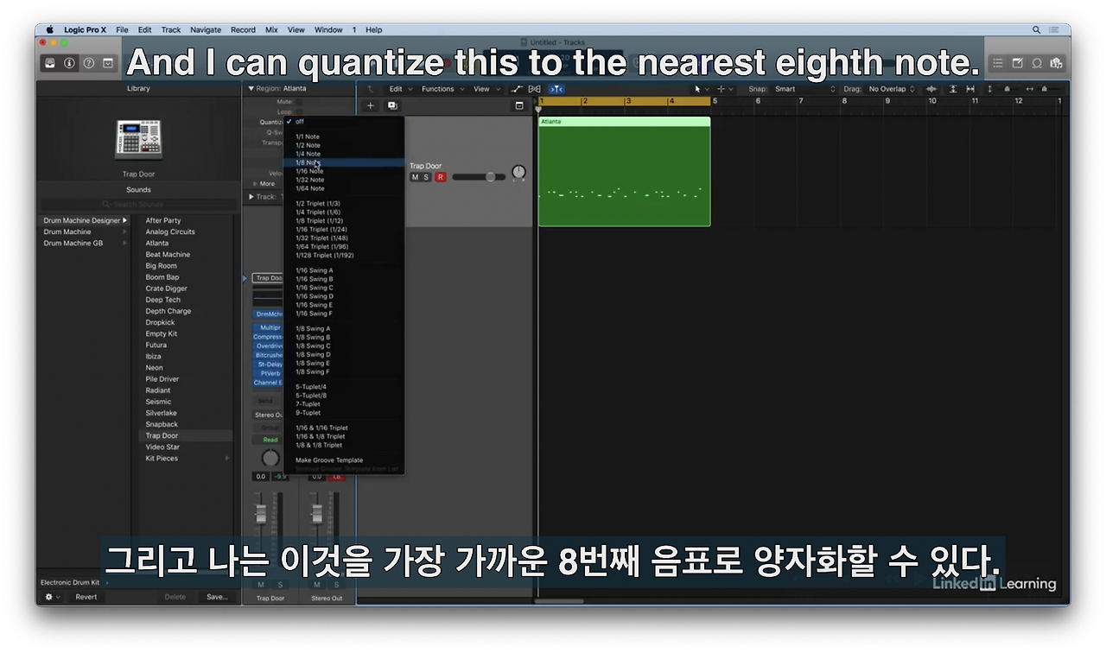Select the green Atlanta MIDI region
The image size is (1106, 653).
[624, 172]
